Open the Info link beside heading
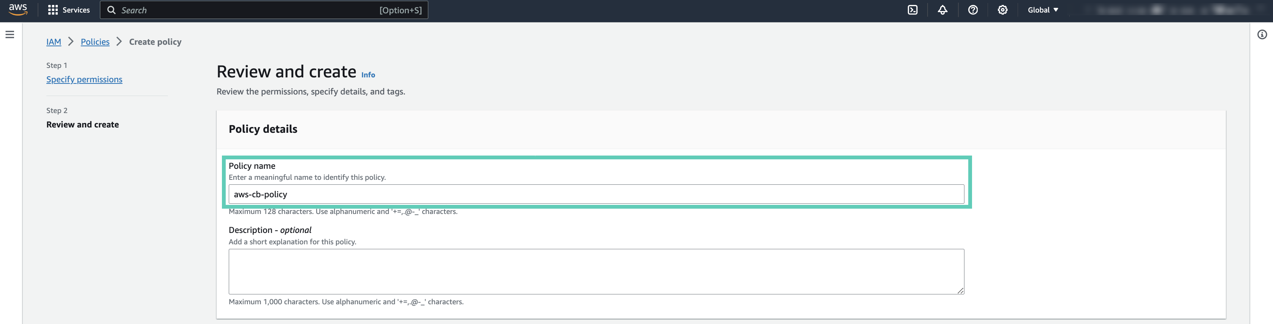The width and height of the screenshot is (1273, 324). tap(368, 75)
